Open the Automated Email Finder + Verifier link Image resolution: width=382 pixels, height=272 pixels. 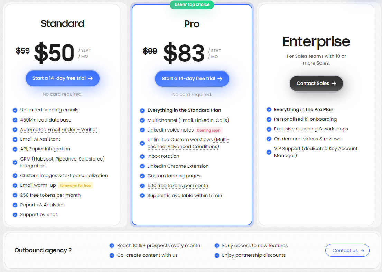59,129
